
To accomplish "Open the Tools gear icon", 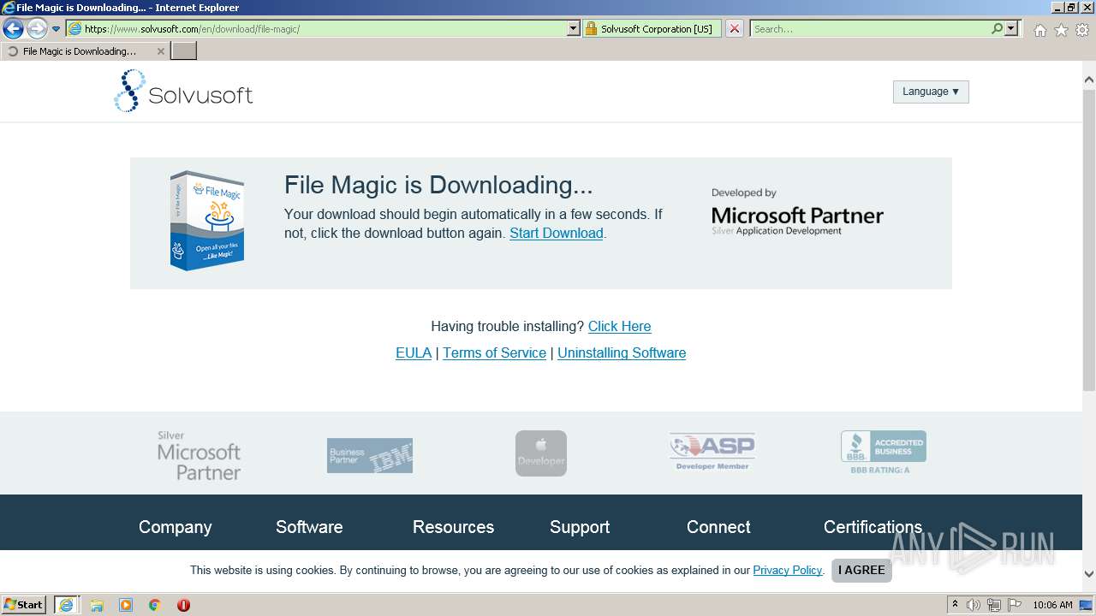I will point(1082,30).
